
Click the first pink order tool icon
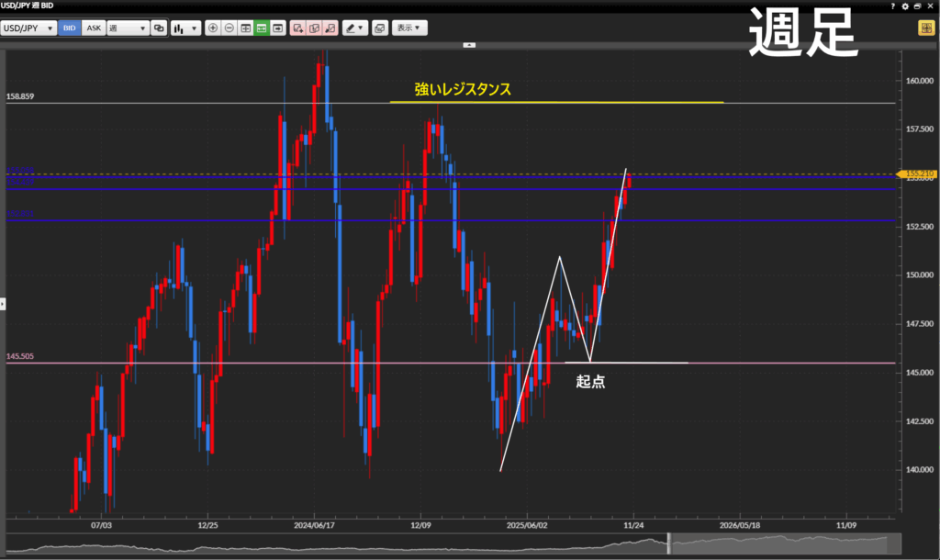[x=298, y=28]
